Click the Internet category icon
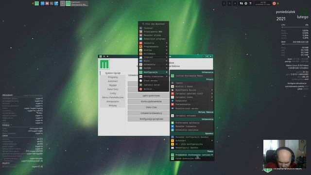Image resolution: width=311 pixels, height=175 pixels. 140,57
